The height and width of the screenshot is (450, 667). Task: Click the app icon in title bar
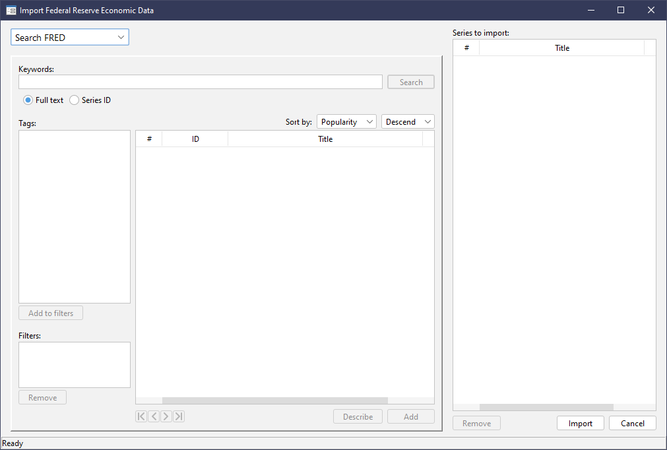point(11,10)
